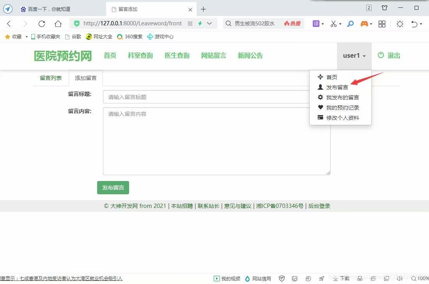
Task: Open the 游戏中心 bookmark
Action: [160, 37]
